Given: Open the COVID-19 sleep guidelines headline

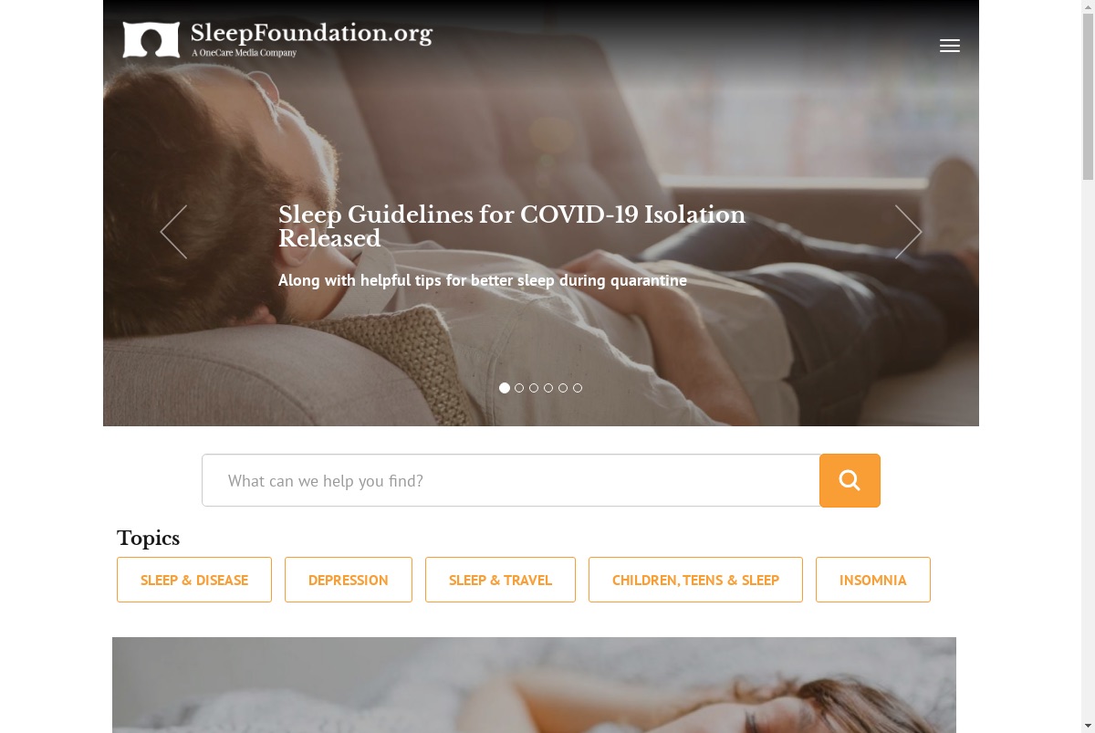Looking at the screenshot, I should tap(512, 226).
